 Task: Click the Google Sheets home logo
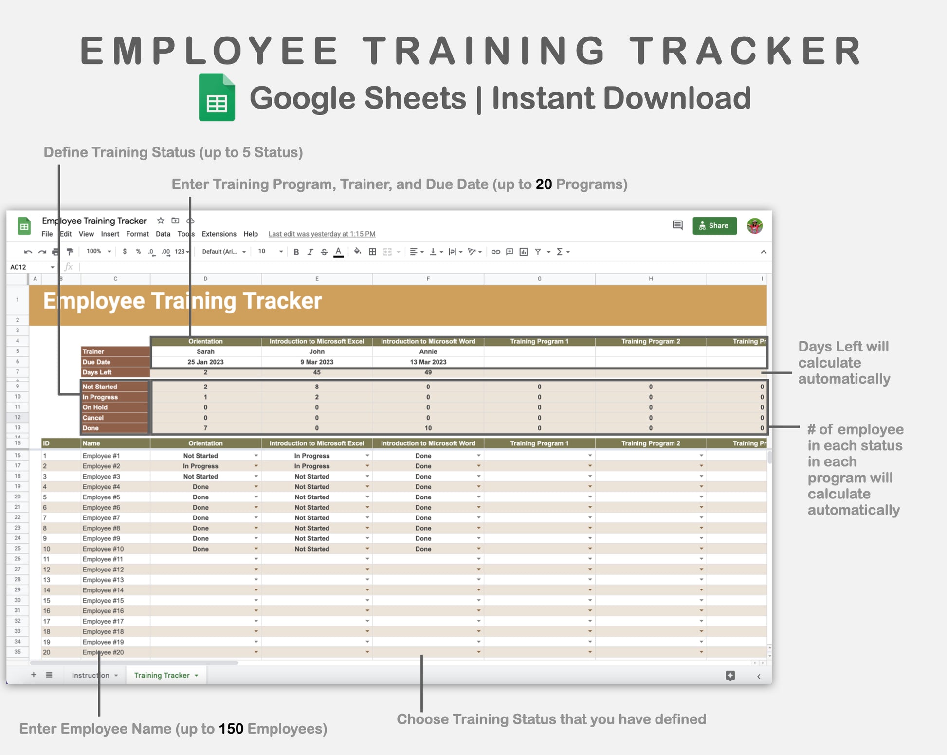point(24,226)
